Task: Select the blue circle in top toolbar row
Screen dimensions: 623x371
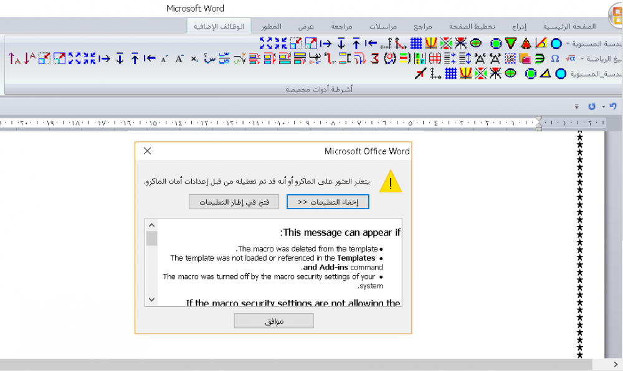Action: tap(556, 43)
